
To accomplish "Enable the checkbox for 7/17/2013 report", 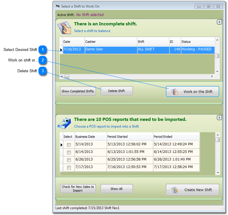I will coord(69,168).
